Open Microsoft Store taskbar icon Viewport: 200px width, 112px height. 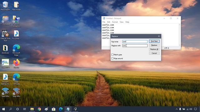click(x=53, y=109)
